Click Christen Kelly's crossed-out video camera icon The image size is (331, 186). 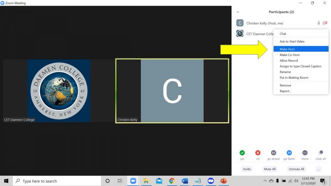(x=325, y=23)
